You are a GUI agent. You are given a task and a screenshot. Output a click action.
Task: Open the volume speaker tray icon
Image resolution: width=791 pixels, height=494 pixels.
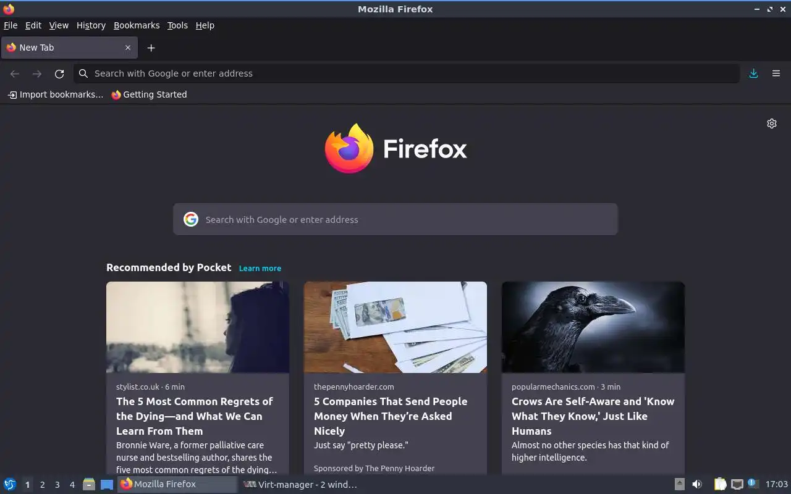coord(697,484)
